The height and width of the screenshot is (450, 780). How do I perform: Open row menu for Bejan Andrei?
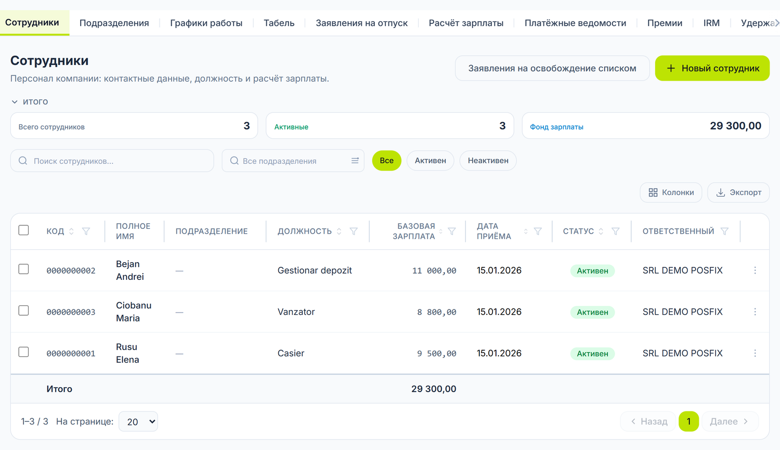coord(755,271)
